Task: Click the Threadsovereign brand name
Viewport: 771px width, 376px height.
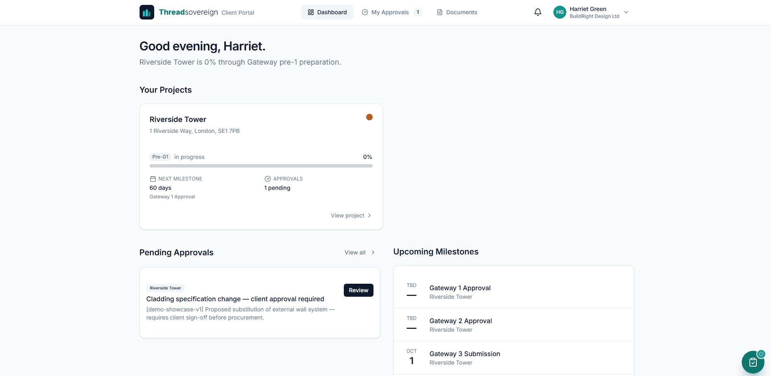Action: 188,12
